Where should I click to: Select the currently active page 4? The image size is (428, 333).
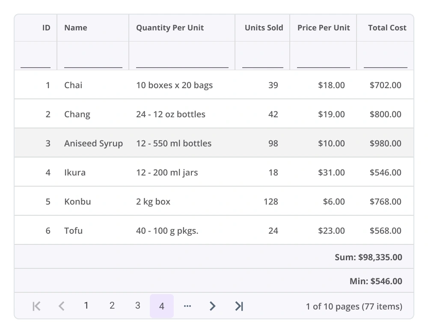[162, 306]
